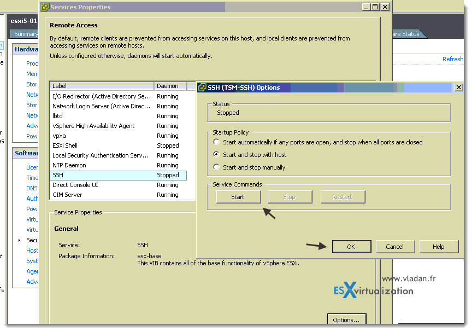Select the vpxa service row
Viewport: 472px width, 332px height.
(x=119, y=136)
